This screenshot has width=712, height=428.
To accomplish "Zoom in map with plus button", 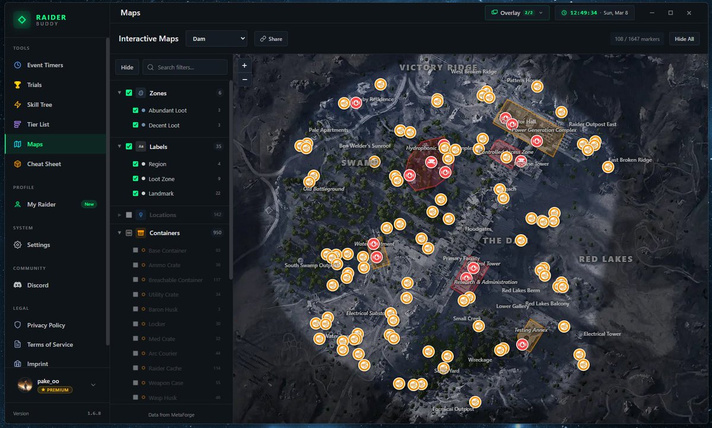I will 244,66.
